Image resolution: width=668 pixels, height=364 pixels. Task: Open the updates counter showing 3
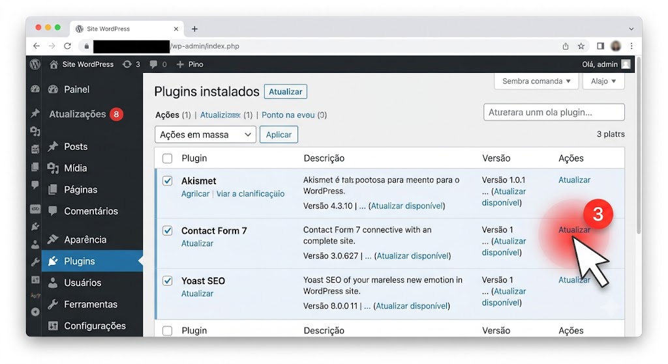131,64
